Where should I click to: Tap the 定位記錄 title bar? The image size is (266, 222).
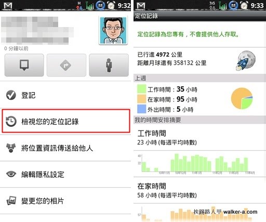point(199,16)
